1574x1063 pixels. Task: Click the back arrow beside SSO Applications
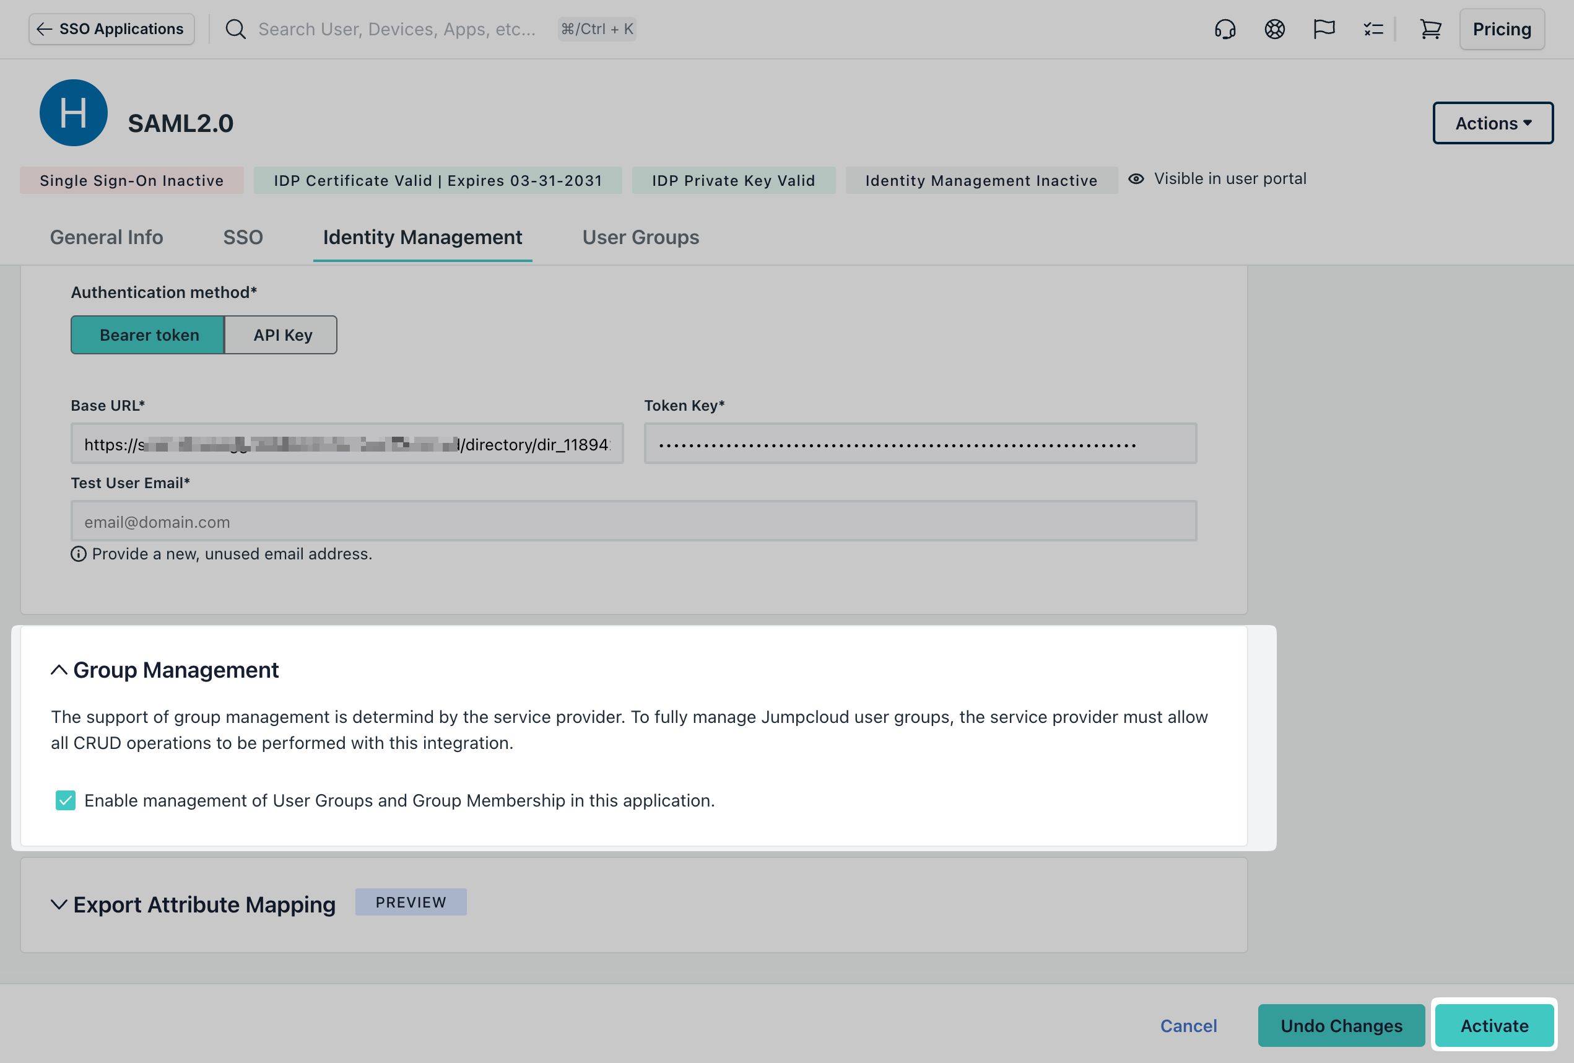tap(44, 29)
